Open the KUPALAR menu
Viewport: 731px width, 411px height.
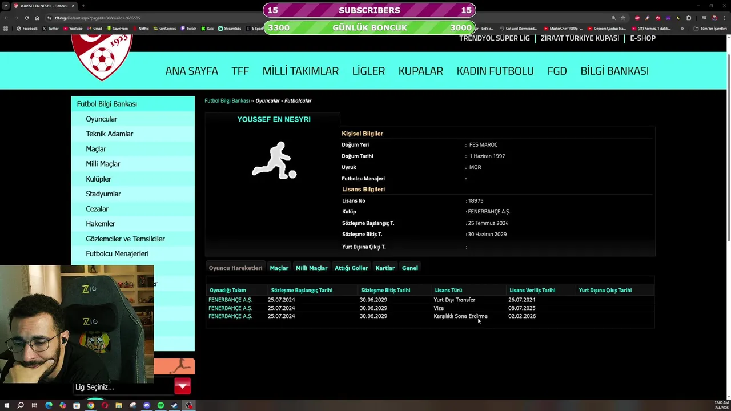coord(420,71)
